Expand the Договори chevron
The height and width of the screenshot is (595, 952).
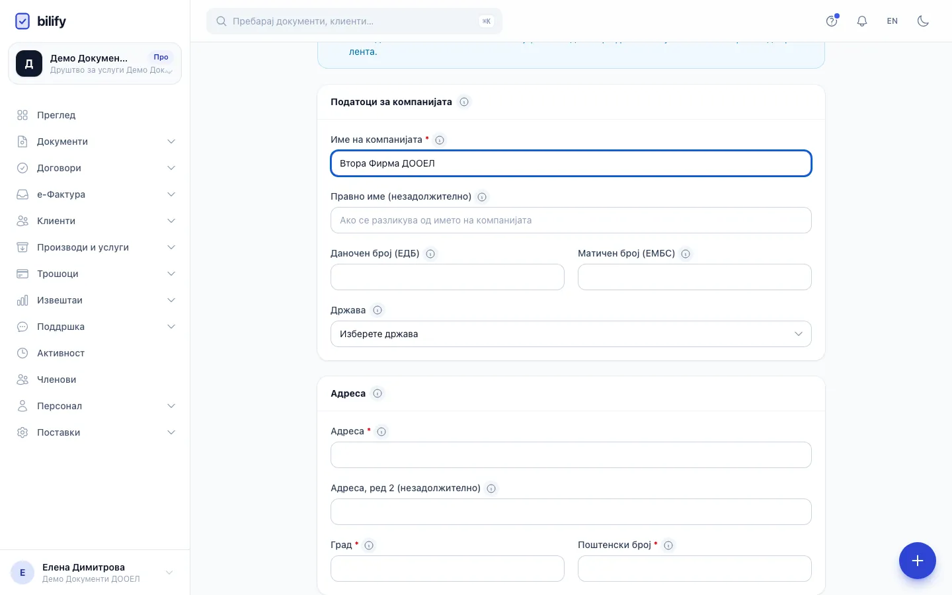[171, 168]
